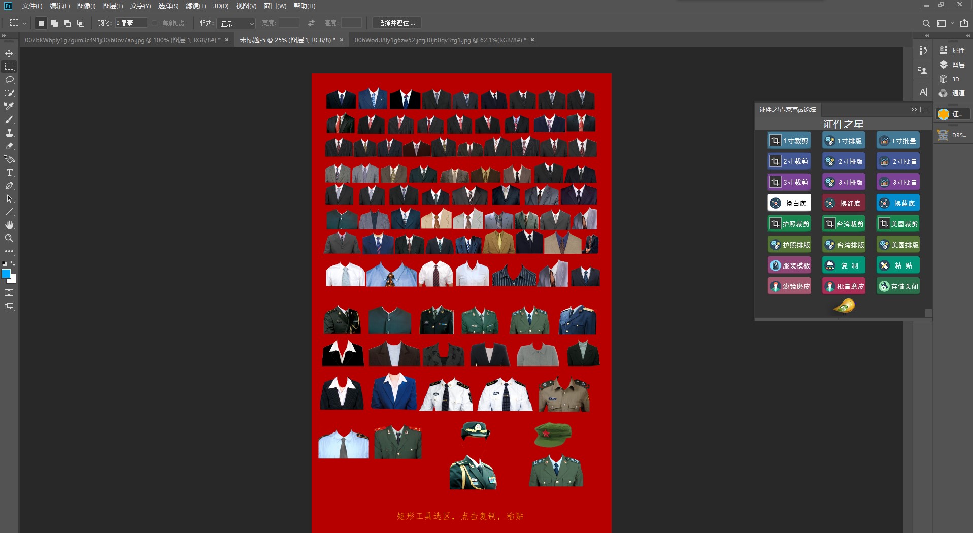Select the Hand tool

(9, 225)
